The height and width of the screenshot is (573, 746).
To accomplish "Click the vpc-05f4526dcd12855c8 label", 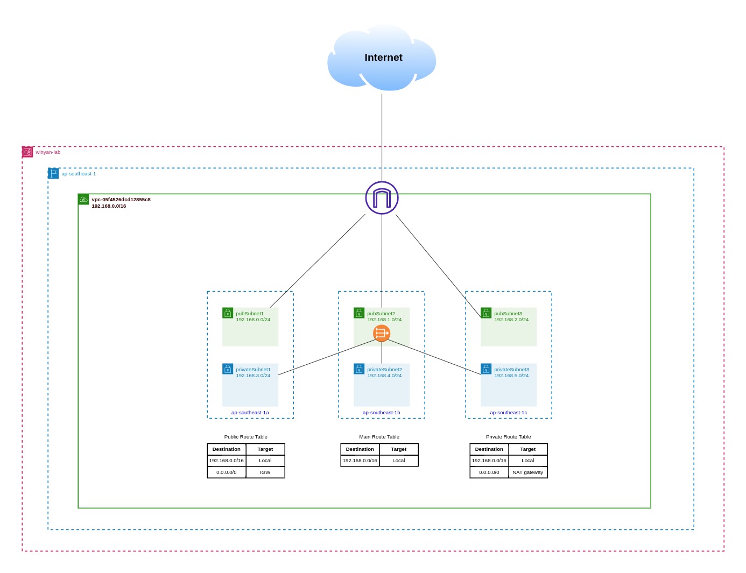I will tap(121, 200).
